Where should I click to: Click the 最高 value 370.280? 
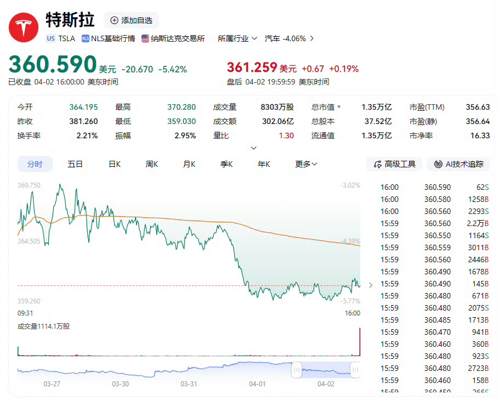(182, 107)
